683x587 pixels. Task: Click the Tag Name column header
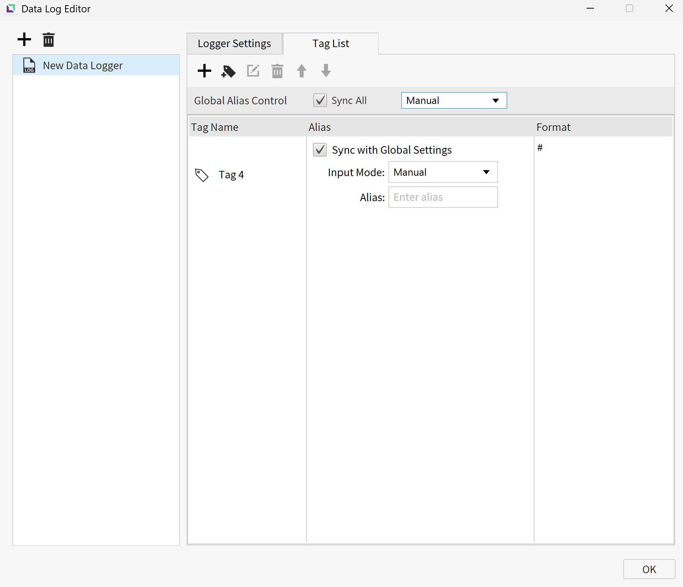(x=247, y=127)
